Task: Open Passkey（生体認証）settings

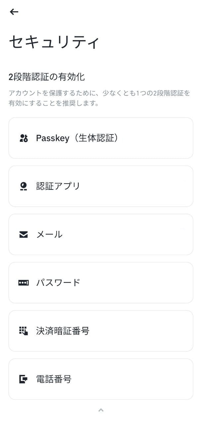Action: click(x=101, y=138)
